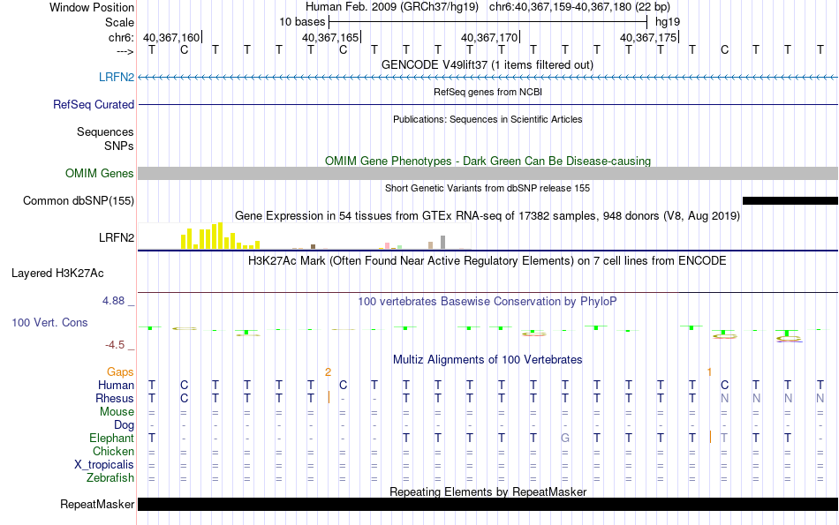839x525 pixels.
Task: Click the Window Position label
Action: coord(92,7)
